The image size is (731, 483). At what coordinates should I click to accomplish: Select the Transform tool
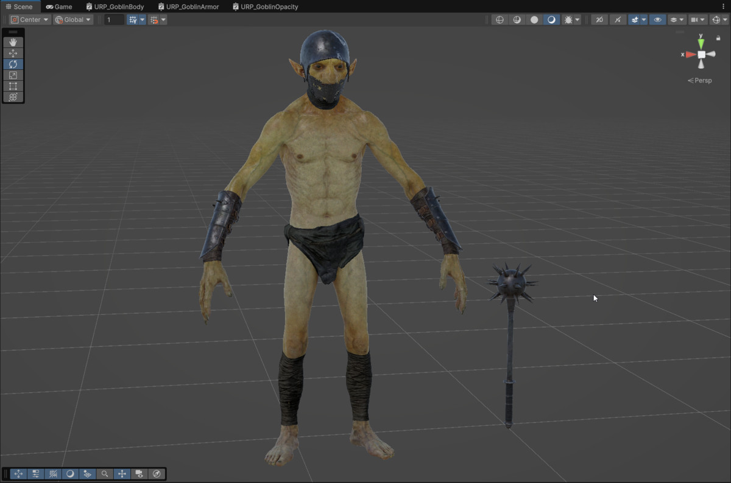tap(13, 97)
